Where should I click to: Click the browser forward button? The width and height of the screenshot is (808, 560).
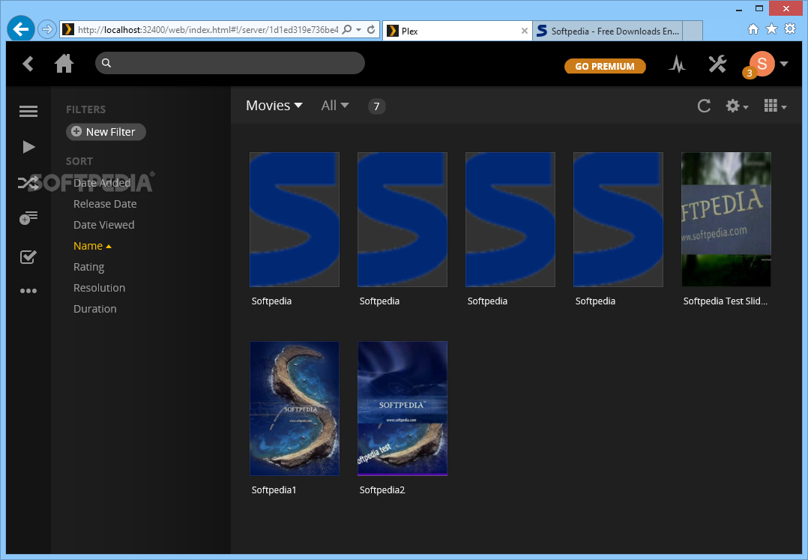47,29
